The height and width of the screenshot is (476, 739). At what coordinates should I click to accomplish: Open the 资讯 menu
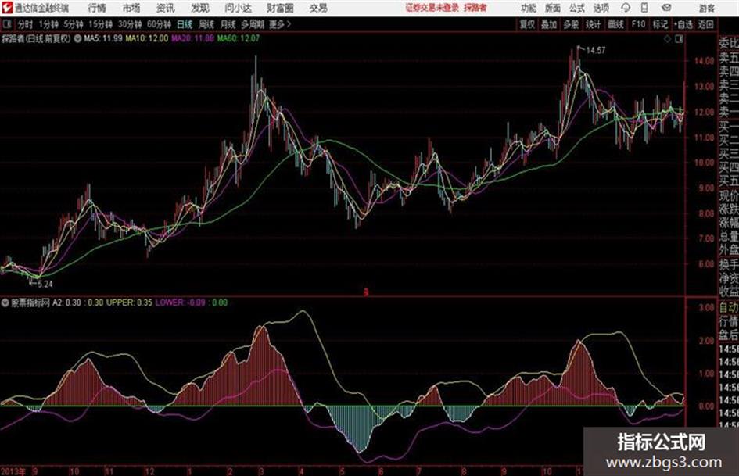click(166, 8)
